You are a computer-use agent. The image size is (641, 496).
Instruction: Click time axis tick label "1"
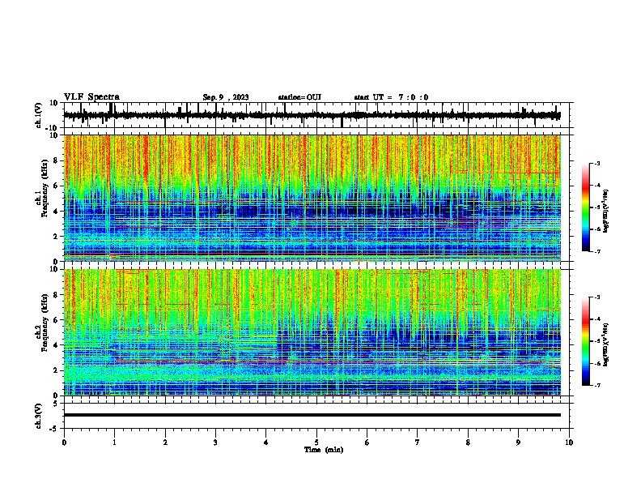(114, 443)
